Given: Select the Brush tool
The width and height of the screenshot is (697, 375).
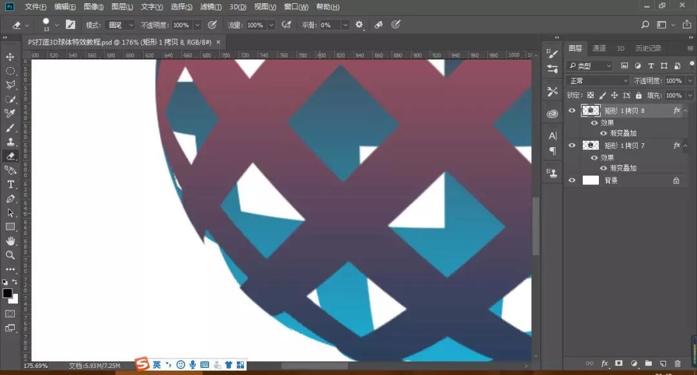Looking at the screenshot, I should pos(10,127).
